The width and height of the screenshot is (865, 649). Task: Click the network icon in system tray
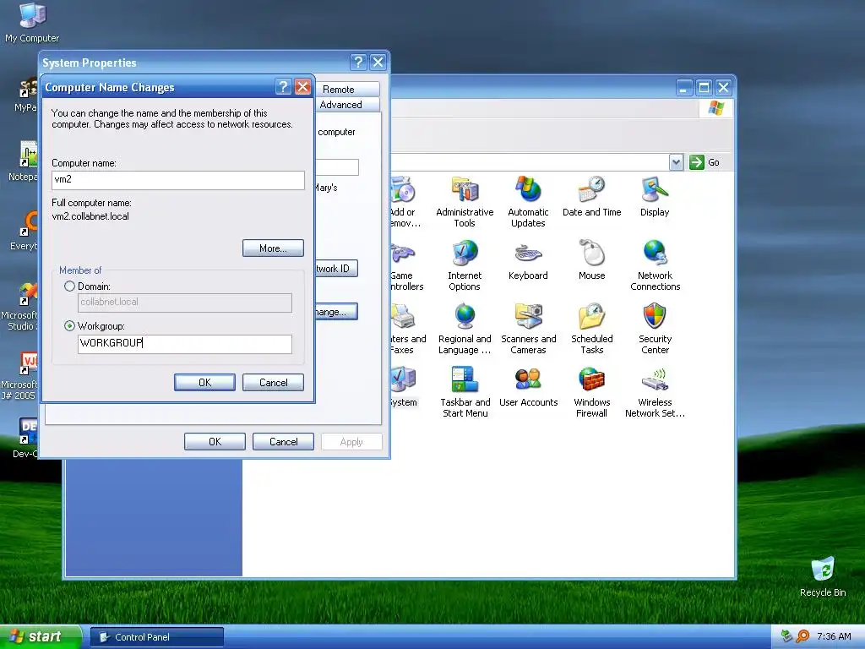tap(787, 637)
